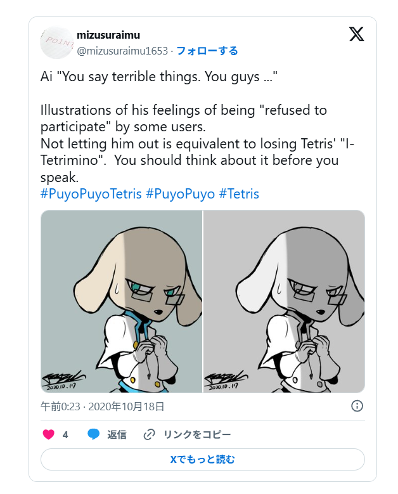The height and width of the screenshot is (494, 398).
Task: View the color illustration on the left
Action: pyautogui.click(x=121, y=301)
